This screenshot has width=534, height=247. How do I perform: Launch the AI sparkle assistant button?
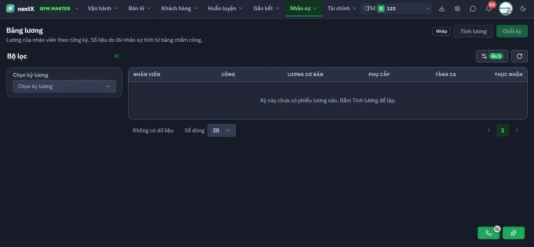514,233
